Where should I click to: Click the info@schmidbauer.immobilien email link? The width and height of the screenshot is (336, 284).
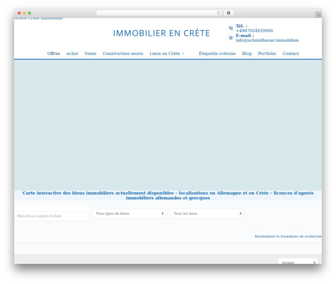(267, 40)
